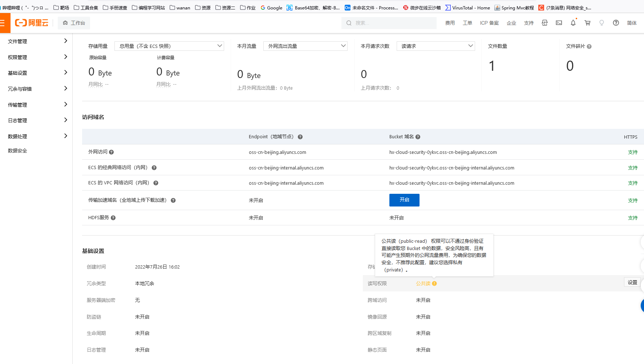644x364 pixels.
Task: Select the oss-cn-beijing.aliyuncs.com endpoint text
Action: (278, 152)
